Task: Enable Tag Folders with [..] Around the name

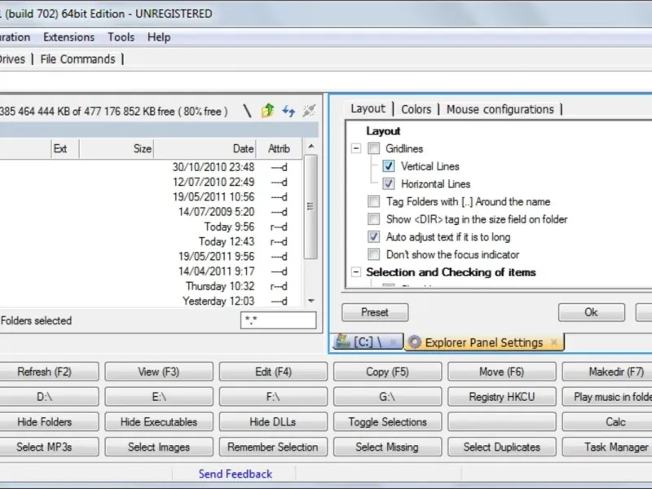Action: (374, 201)
